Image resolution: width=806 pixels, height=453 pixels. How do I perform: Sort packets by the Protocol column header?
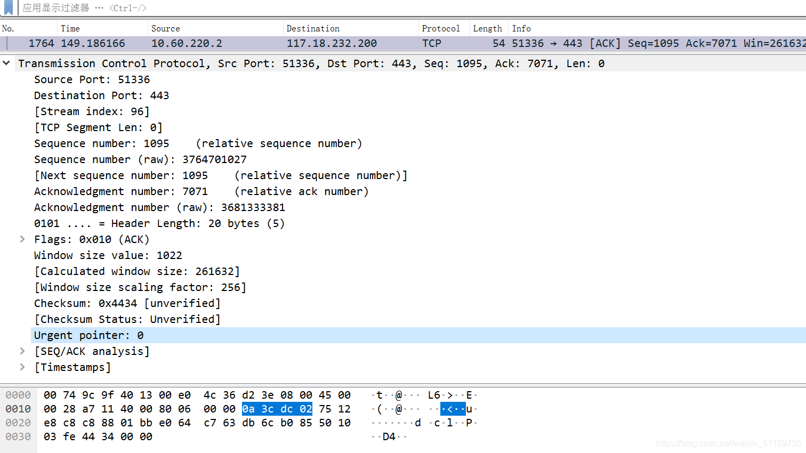[444, 29]
